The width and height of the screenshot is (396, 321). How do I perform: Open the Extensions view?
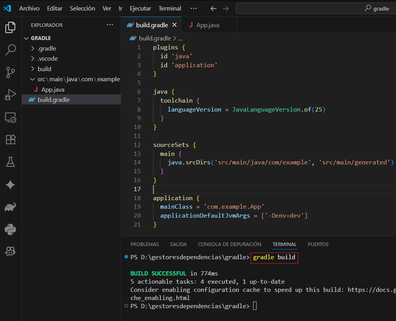[11, 140]
